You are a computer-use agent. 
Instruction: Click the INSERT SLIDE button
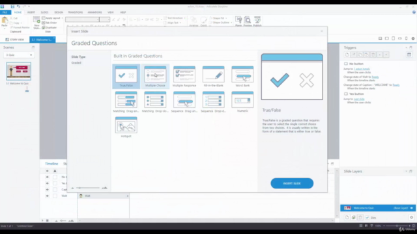click(x=292, y=183)
